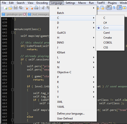Viewport: 127px width, 124px height.
Task: Click line number 641 in margin
Action: 5,29
